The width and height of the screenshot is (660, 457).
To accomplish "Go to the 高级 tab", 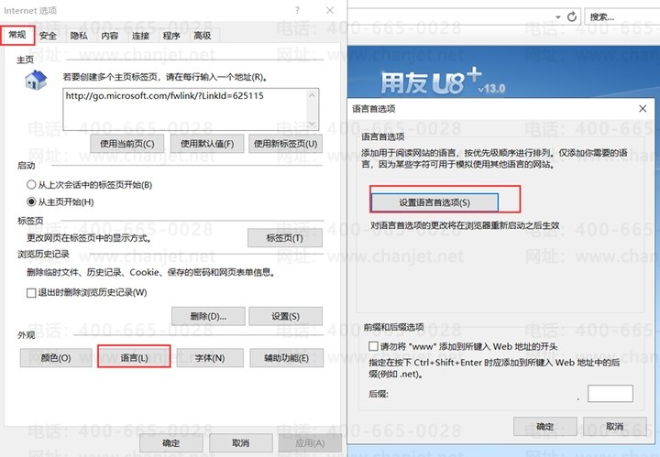I will click(203, 36).
